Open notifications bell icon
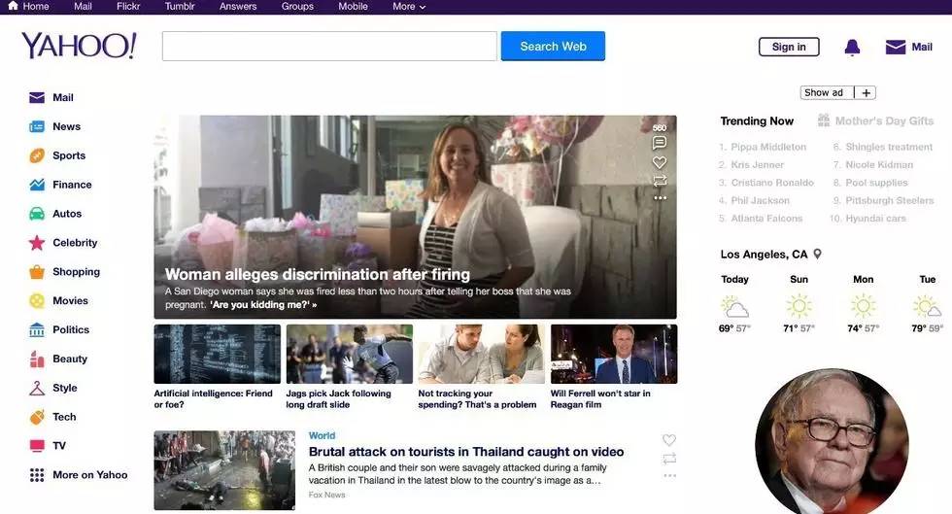The height and width of the screenshot is (514, 952). click(853, 47)
